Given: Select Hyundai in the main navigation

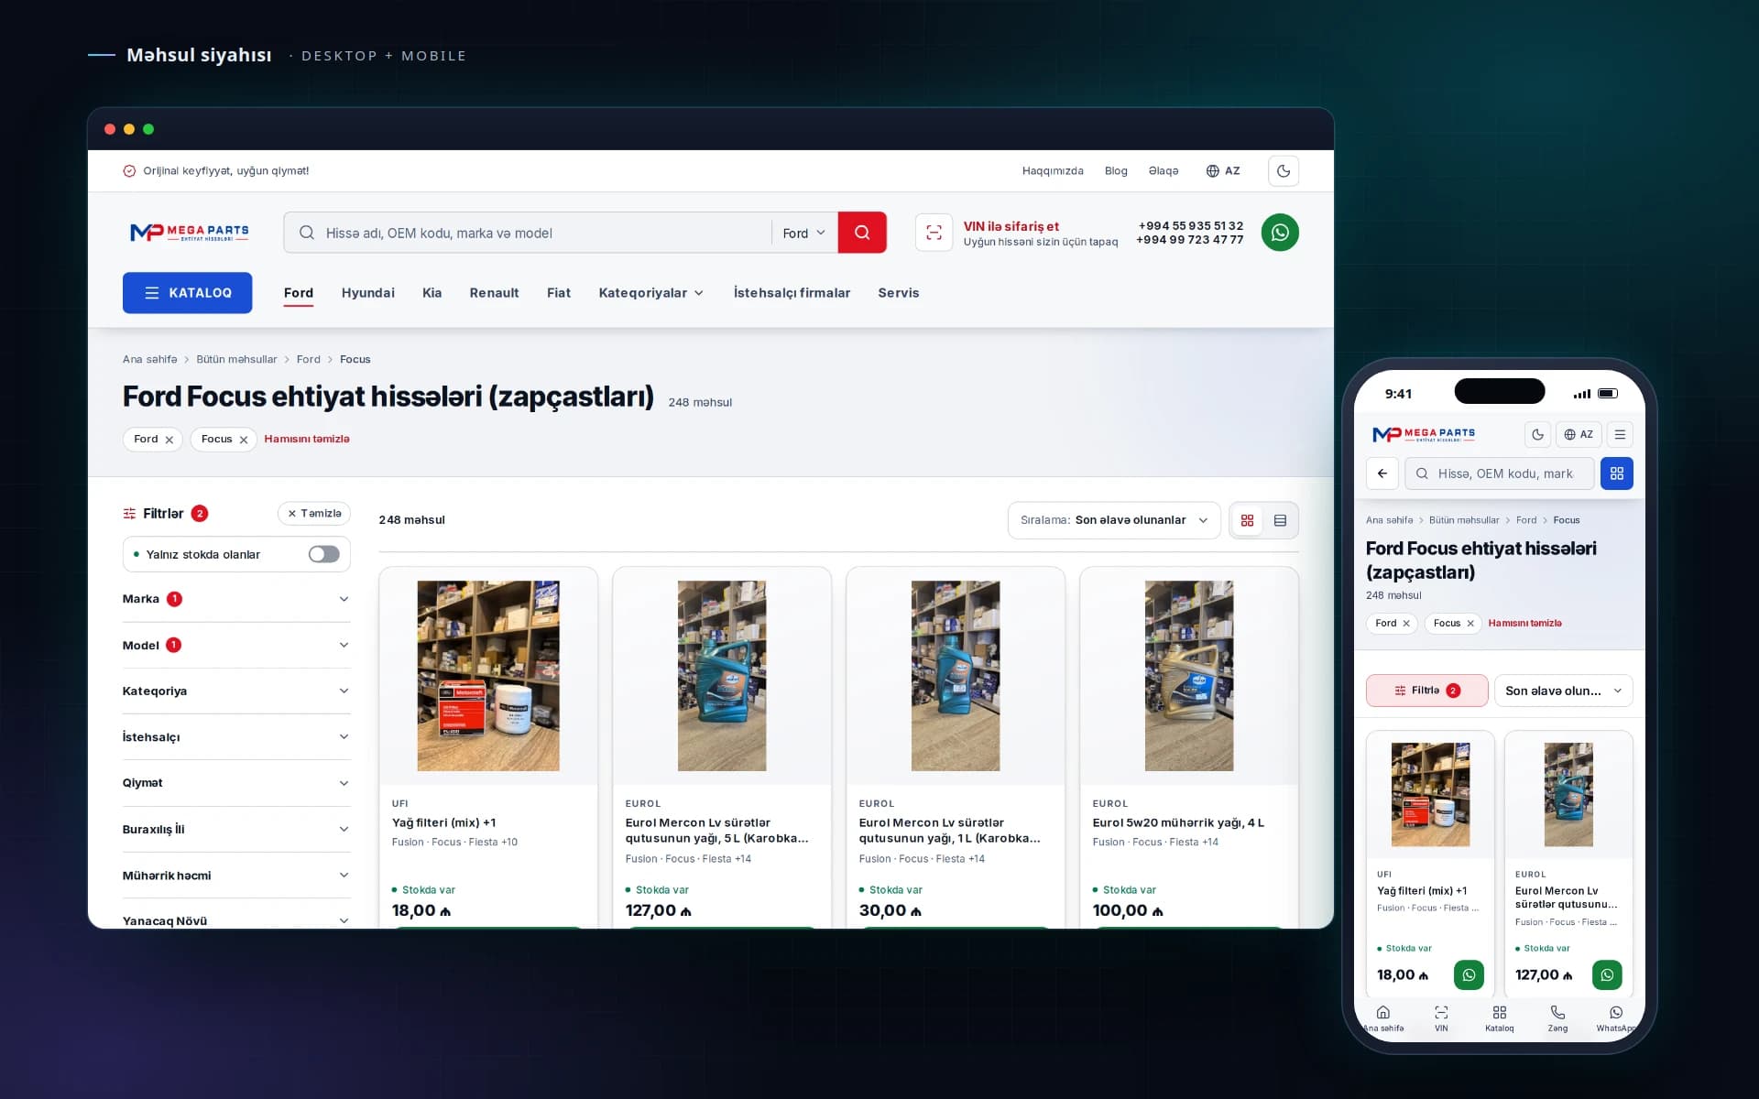Looking at the screenshot, I should (367, 293).
